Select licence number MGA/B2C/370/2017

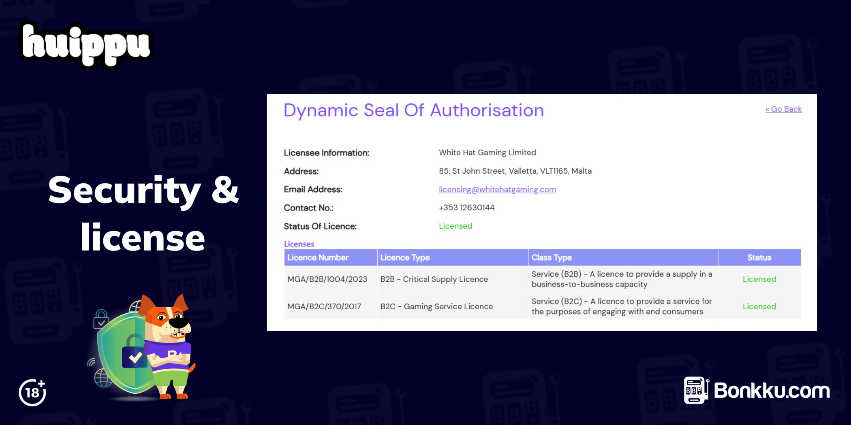coord(324,306)
